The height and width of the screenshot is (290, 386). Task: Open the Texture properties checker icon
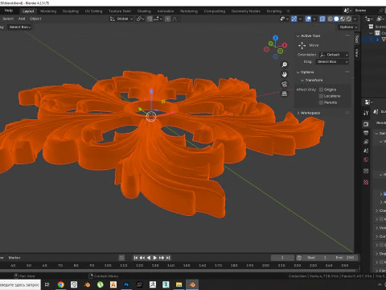coord(366,183)
